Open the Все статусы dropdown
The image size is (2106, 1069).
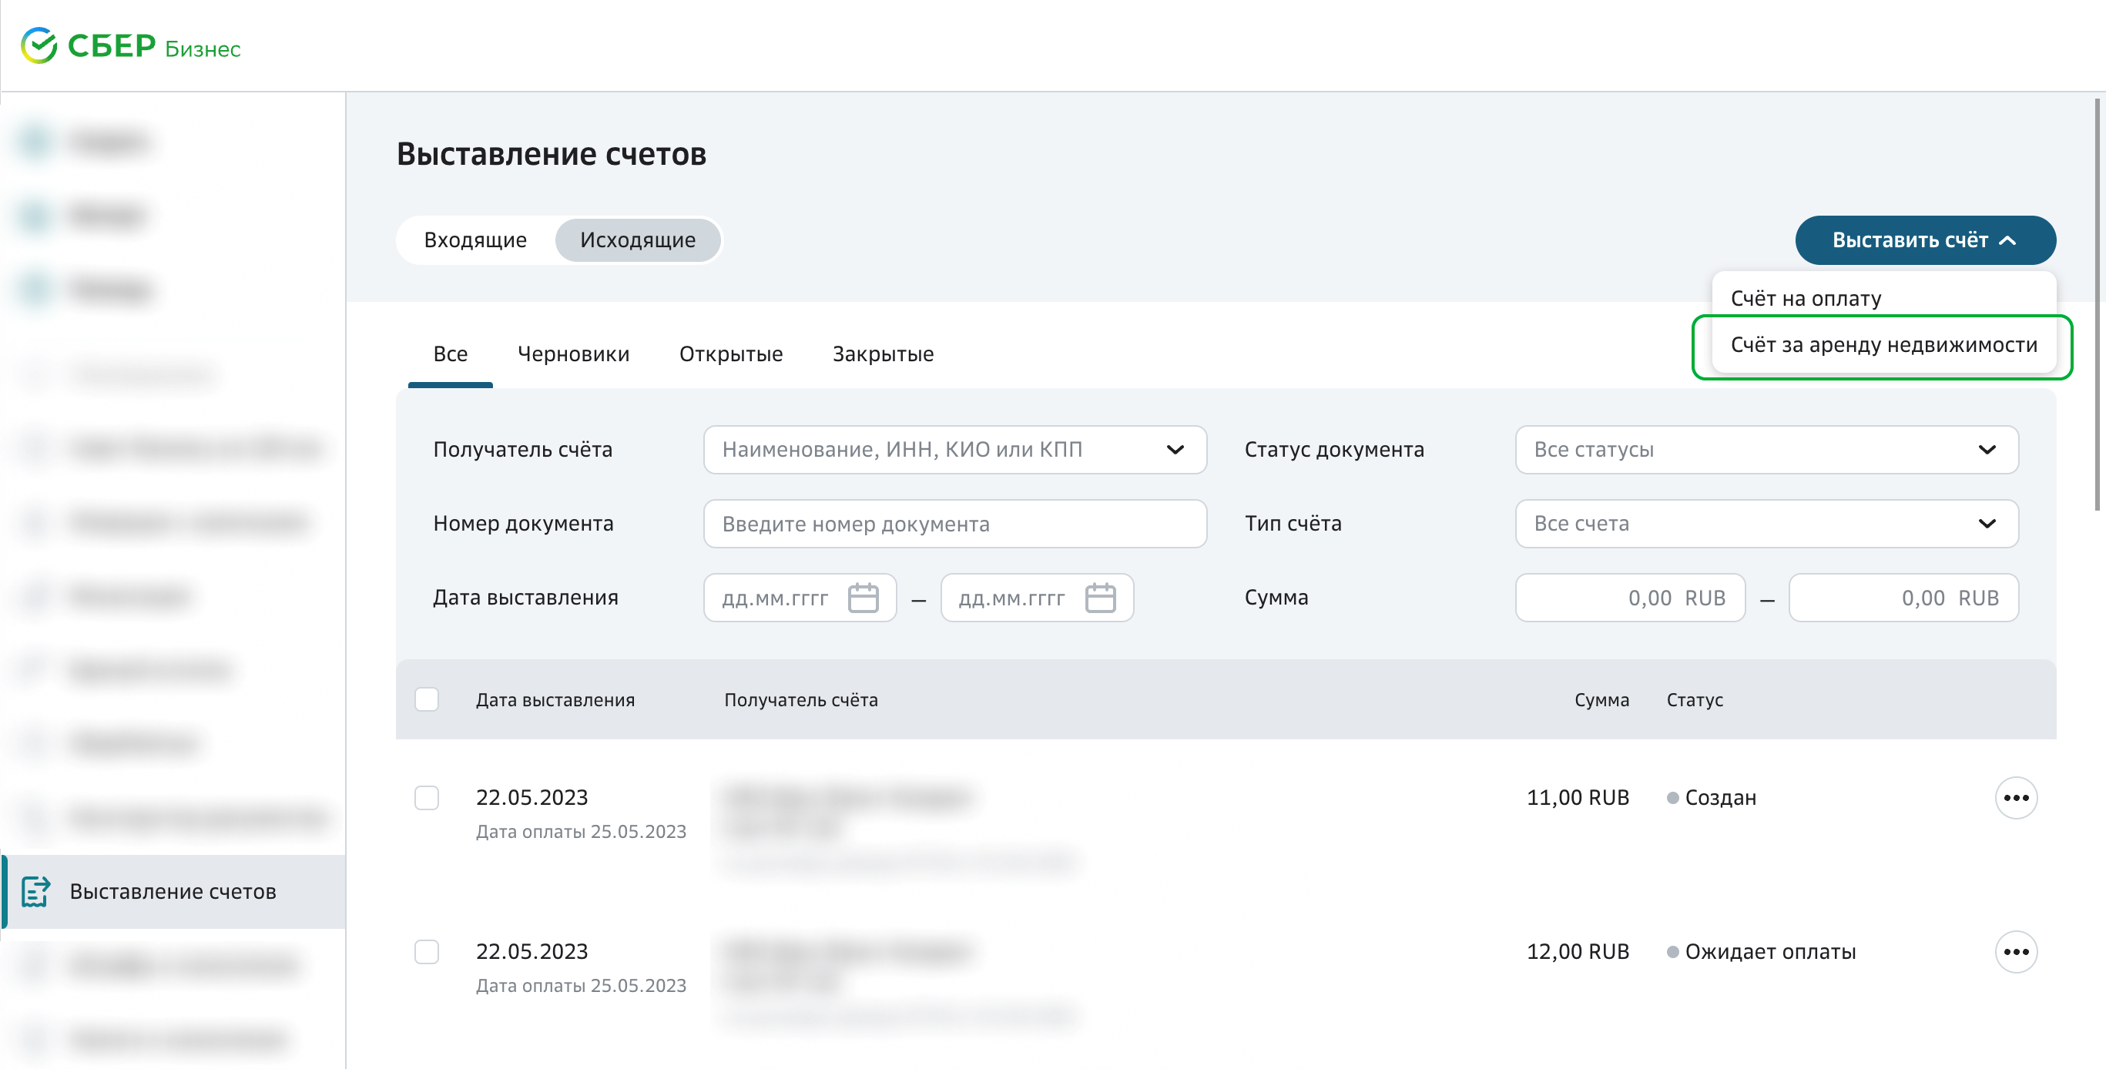click(x=1766, y=450)
